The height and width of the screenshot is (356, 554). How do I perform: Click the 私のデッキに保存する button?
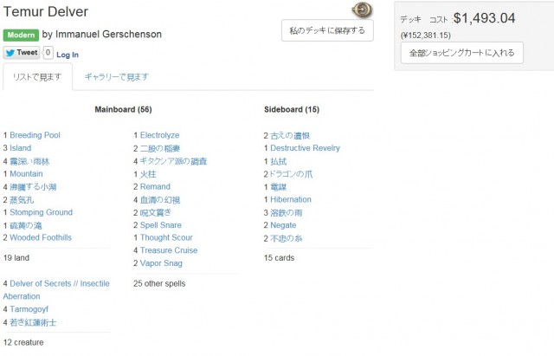[327, 30]
